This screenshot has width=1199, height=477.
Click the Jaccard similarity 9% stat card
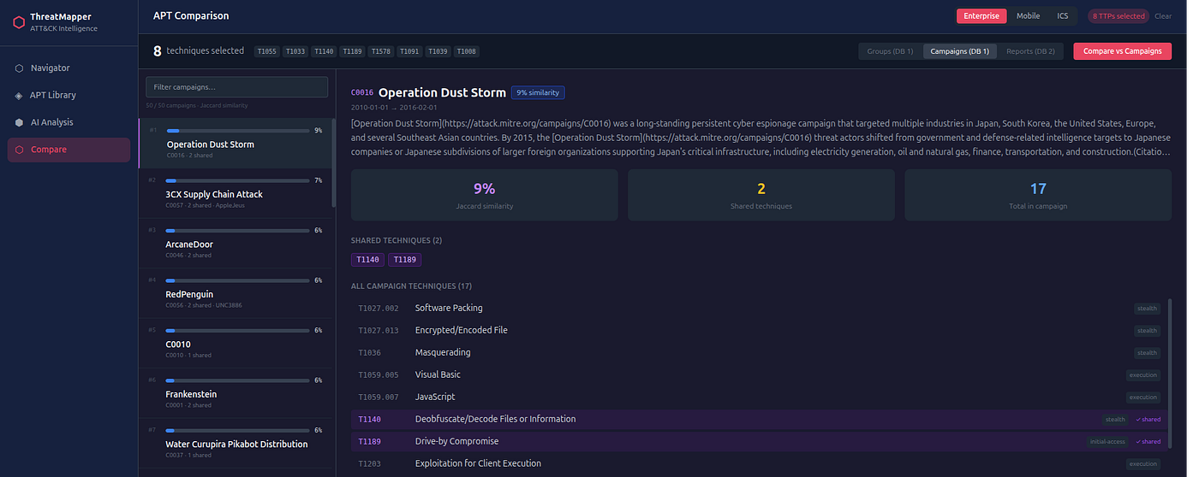(484, 195)
